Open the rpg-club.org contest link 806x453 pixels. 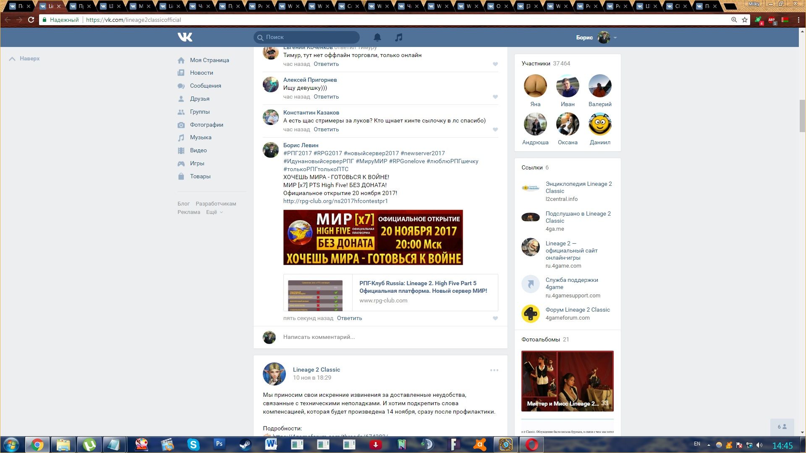click(335, 201)
